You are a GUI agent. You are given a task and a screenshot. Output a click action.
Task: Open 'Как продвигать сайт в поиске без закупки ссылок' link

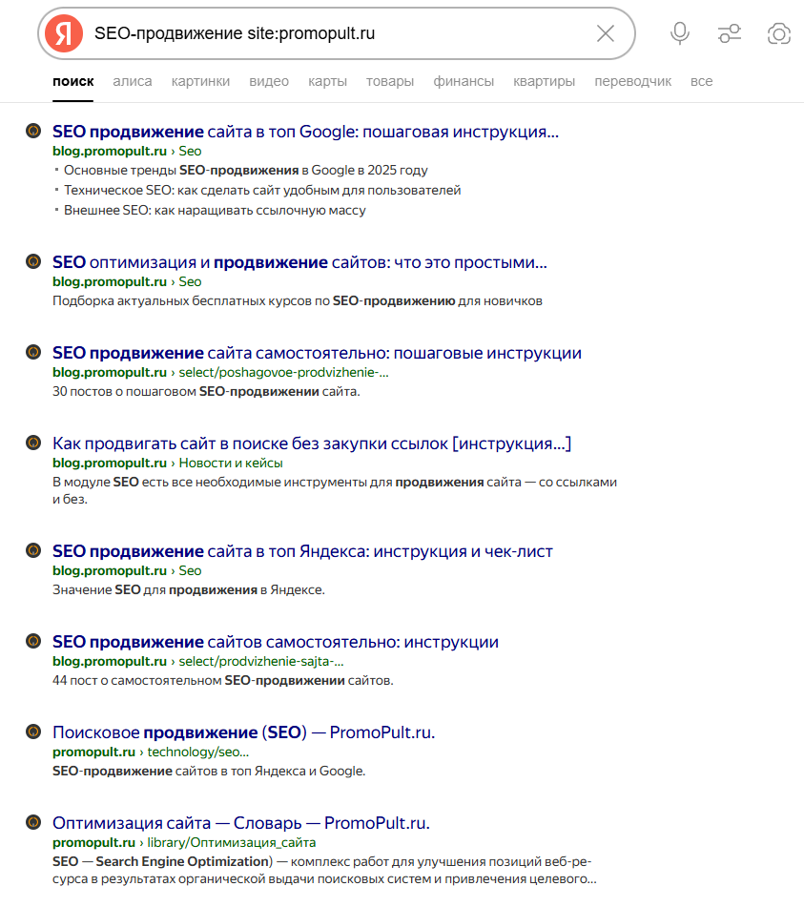point(312,443)
